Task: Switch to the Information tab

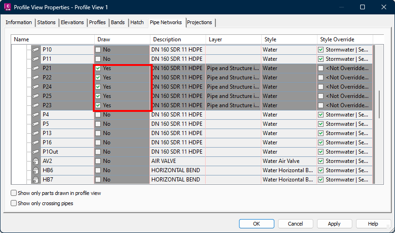Action: [x=19, y=22]
